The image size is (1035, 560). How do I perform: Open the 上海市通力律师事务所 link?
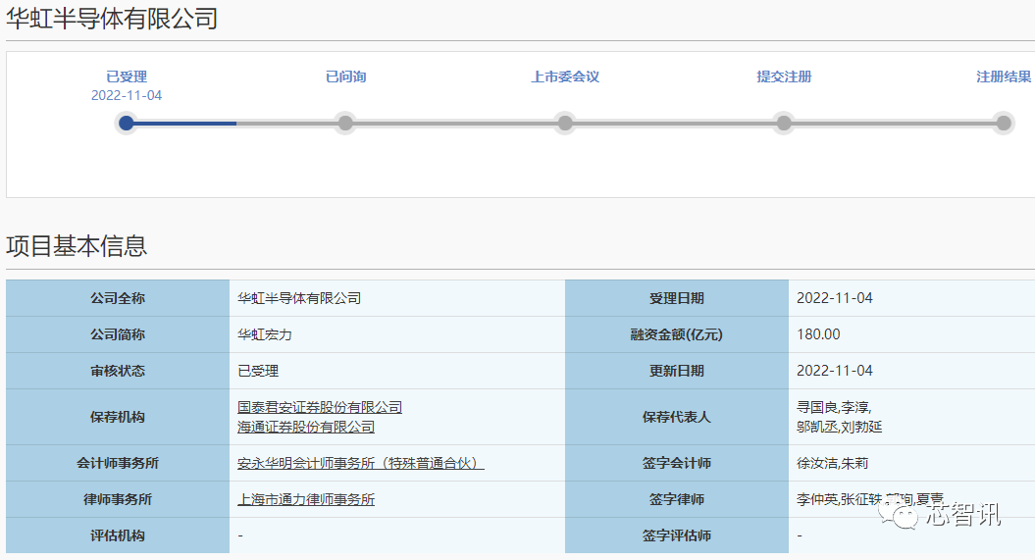[x=306, y=500]
